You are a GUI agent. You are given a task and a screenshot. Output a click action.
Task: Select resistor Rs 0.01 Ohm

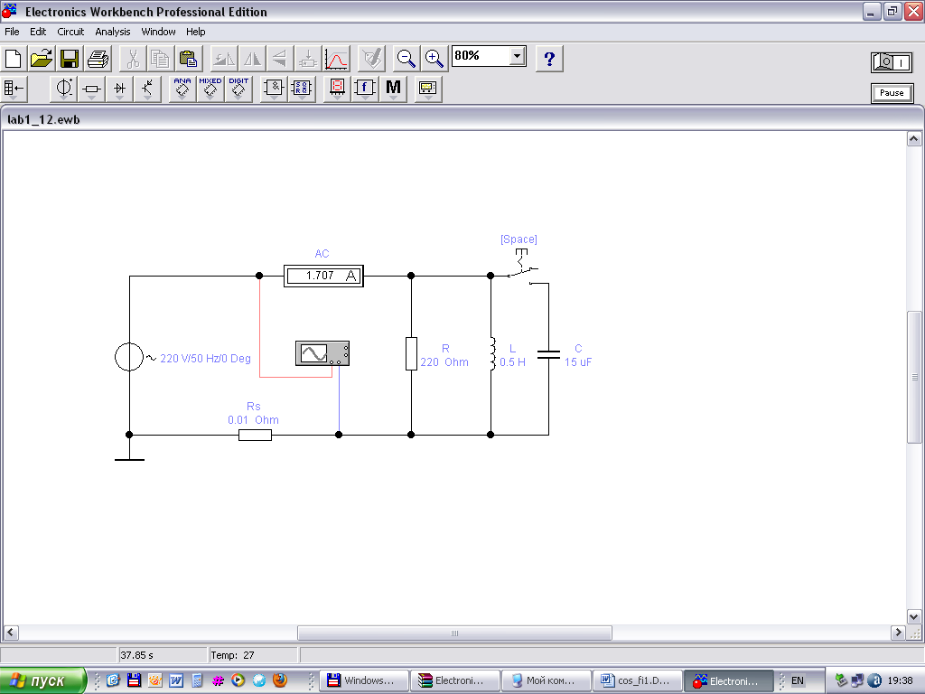click(x=255, y=435)
